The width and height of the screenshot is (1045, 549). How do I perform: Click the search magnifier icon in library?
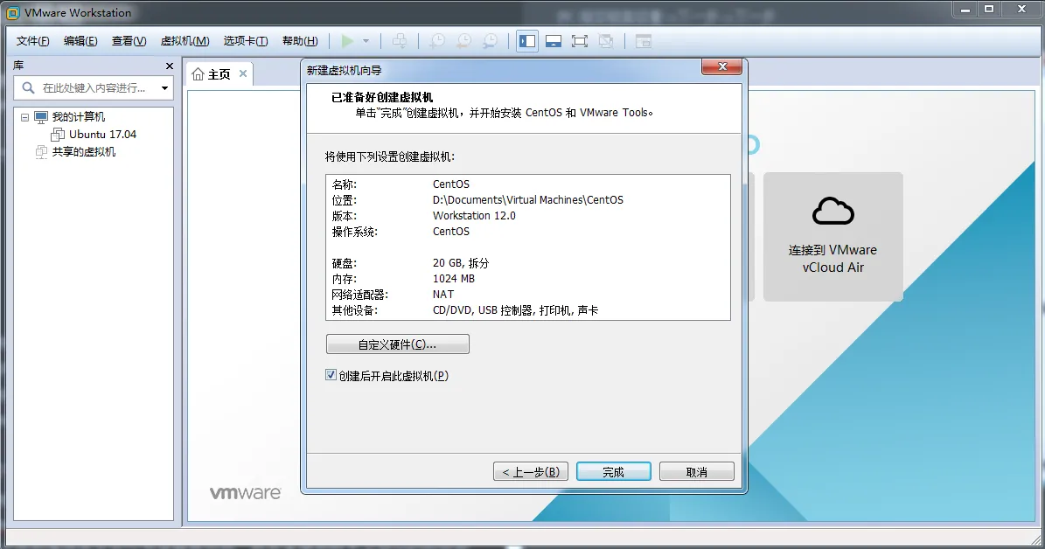[28, 88]
